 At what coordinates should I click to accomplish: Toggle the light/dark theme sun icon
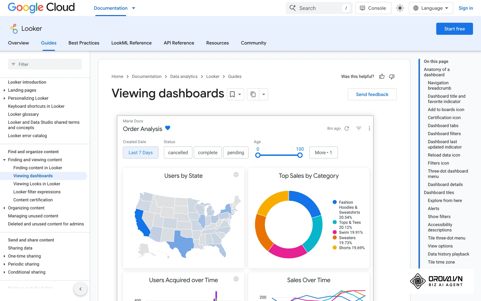pyautogui.click(x=400, y=8)
